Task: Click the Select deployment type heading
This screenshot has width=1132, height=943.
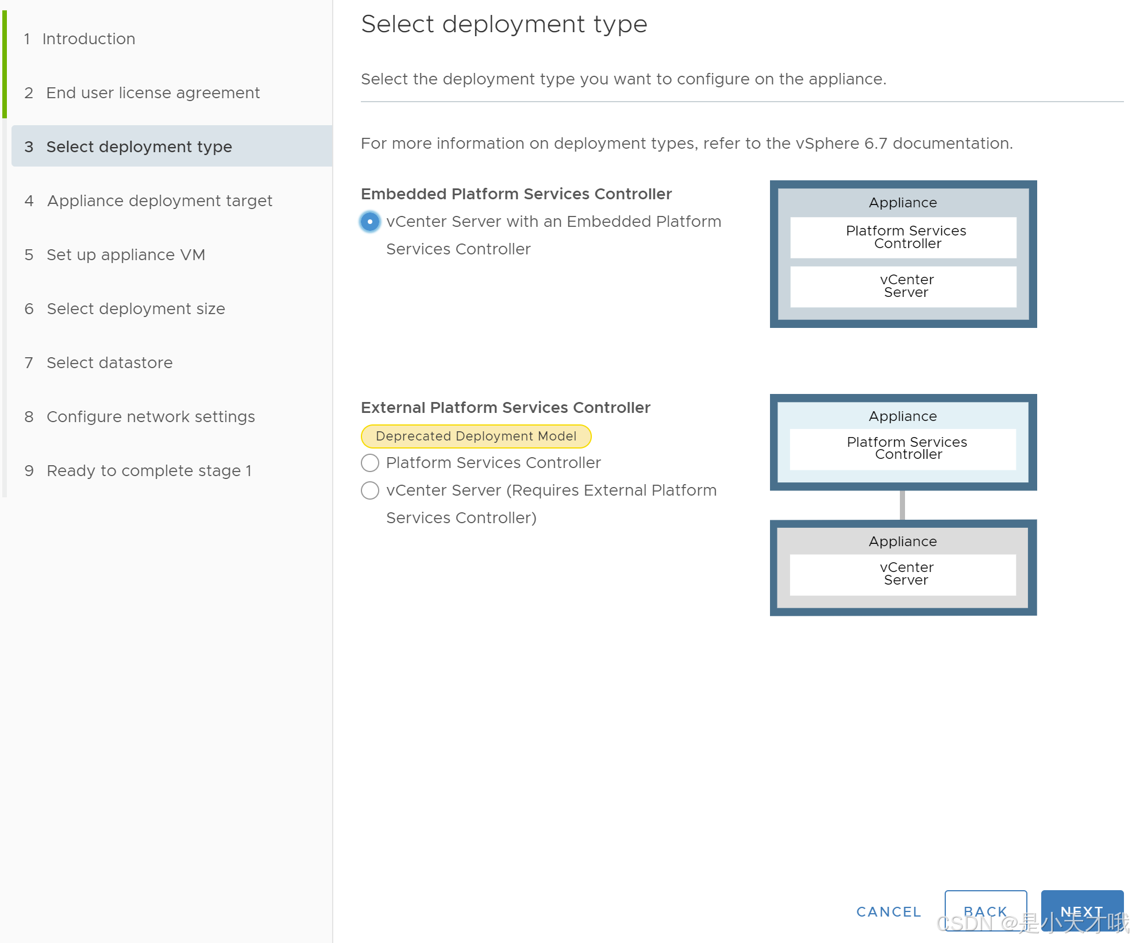Action: click(x=504, y=24)
